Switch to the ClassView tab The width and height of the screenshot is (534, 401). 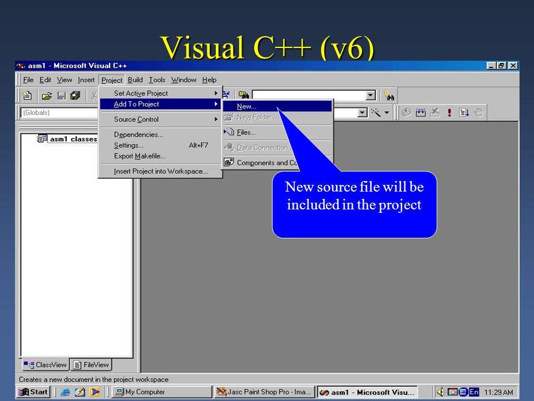(x=45, y=365)
